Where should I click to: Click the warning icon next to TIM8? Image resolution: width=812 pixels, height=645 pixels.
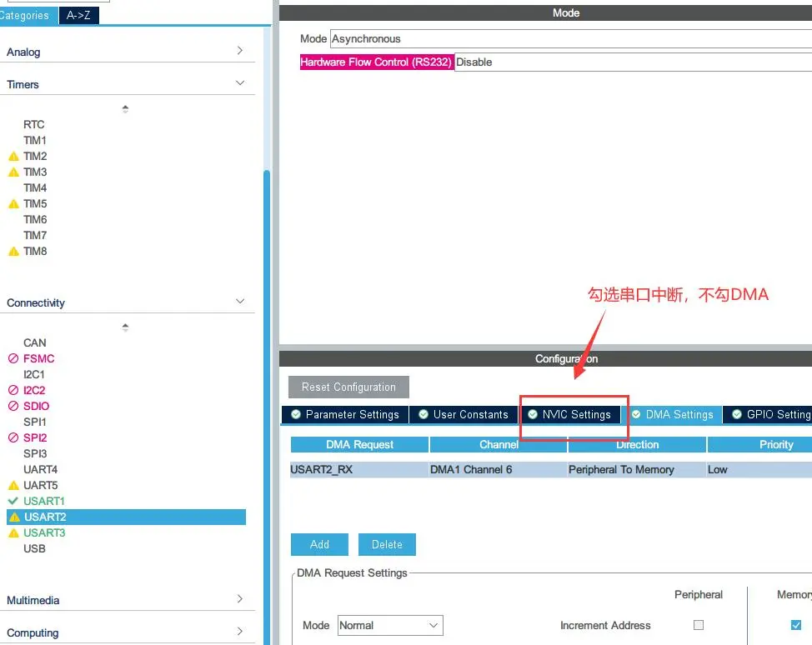pos(13,252)
